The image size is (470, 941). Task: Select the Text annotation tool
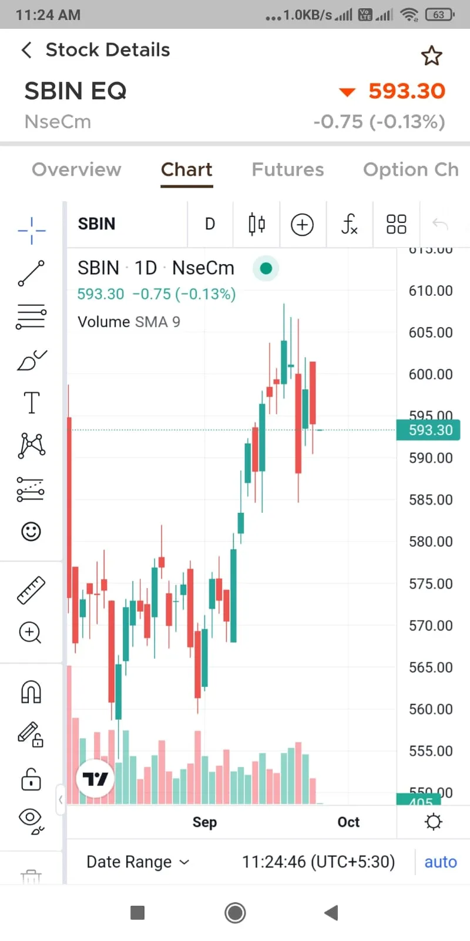pyautogui.click(x=31, y=403)
